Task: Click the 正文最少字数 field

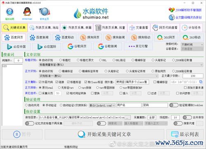Action: tap(193, 76)
